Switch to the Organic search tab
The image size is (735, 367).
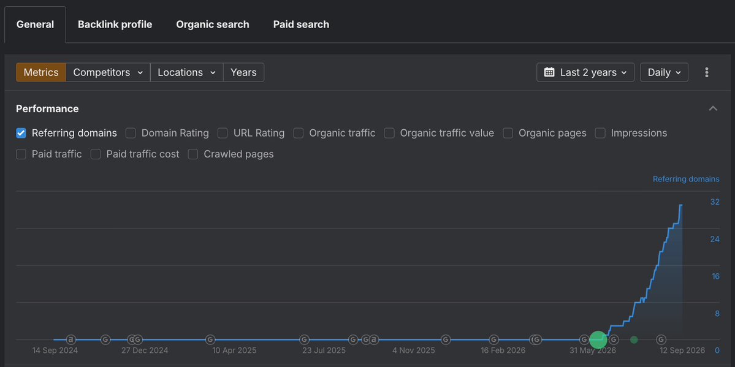213,25
